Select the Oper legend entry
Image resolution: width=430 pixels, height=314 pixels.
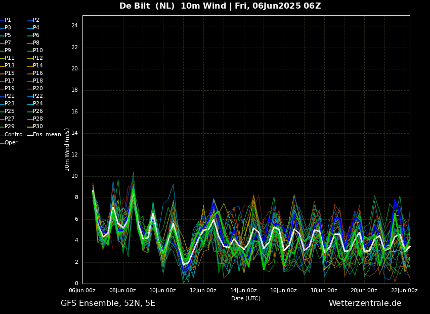click(11, 143)
